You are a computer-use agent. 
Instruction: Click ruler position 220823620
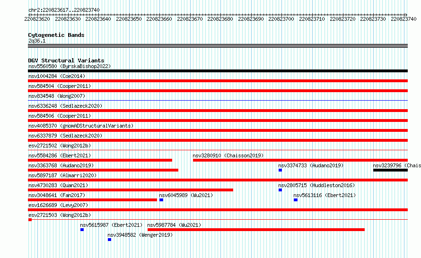click(37, 19)
